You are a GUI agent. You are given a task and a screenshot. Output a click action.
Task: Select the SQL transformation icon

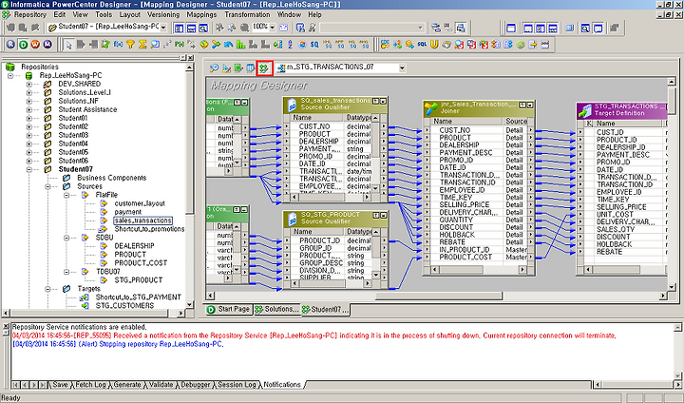point(422,45)
